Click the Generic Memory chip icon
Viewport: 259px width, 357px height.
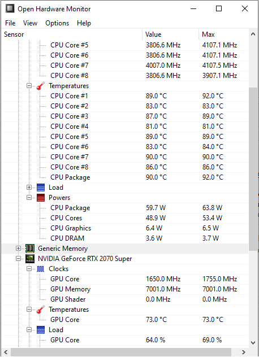point(30,249)
